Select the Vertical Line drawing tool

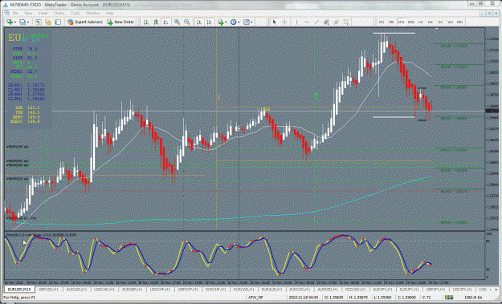point(296,22)
